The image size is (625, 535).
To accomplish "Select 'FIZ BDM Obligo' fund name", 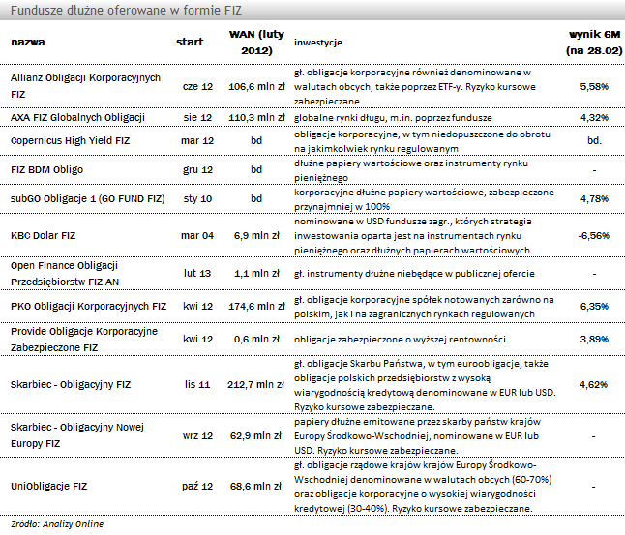I will pos(47,170).
